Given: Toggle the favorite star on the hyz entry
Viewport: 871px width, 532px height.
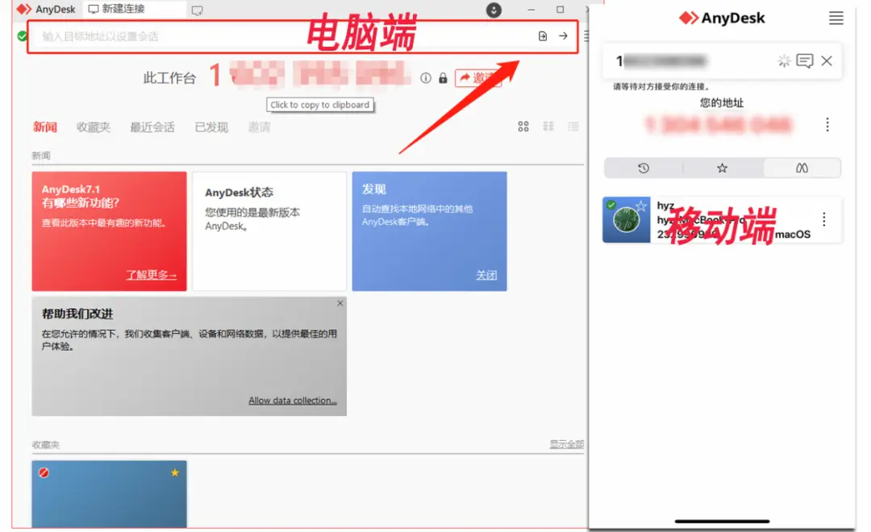Looking at the screenshot, I should point(641,204).
